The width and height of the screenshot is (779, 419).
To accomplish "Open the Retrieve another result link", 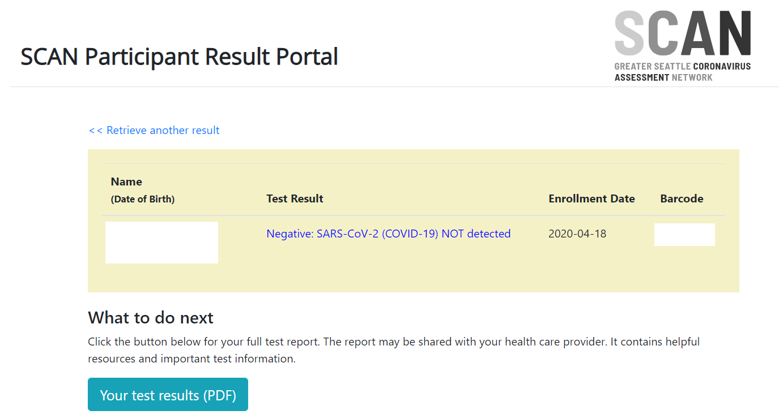I will tap(154, 131).
